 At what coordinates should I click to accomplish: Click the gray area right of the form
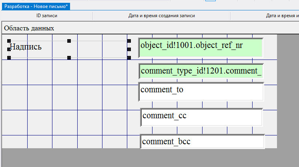pyautogui.click(x=287, y=96)
